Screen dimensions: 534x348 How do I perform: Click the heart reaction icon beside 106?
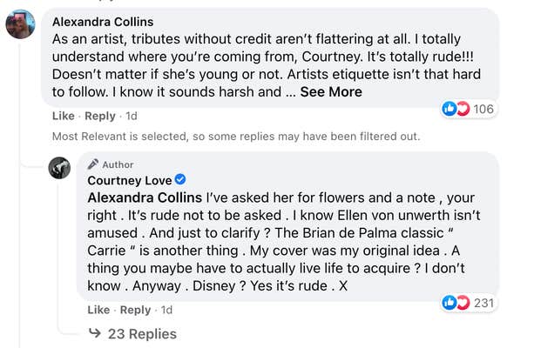(462, 109)
